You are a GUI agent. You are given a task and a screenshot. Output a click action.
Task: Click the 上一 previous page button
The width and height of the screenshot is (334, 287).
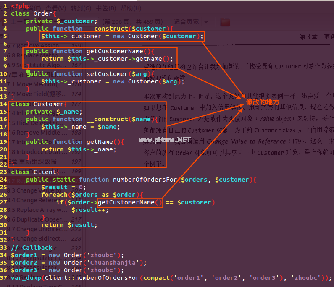click(17, 22)
